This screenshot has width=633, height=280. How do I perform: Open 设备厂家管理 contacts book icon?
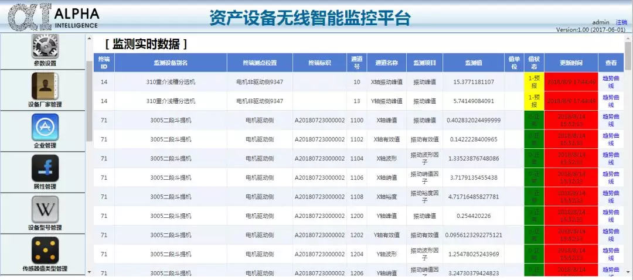click(x=45, y=86)
